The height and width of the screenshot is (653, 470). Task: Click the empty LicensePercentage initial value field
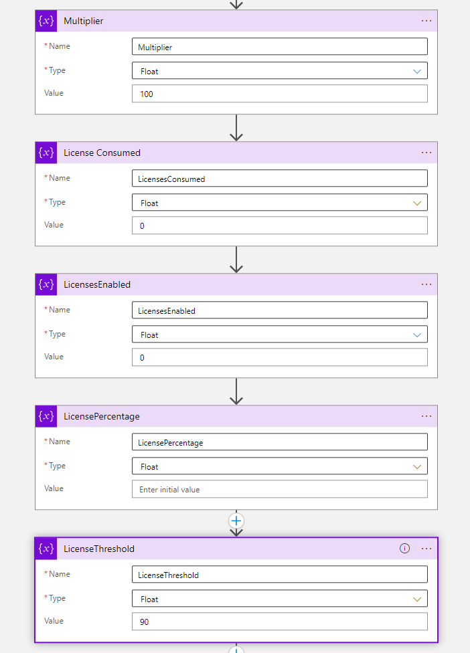280,489
